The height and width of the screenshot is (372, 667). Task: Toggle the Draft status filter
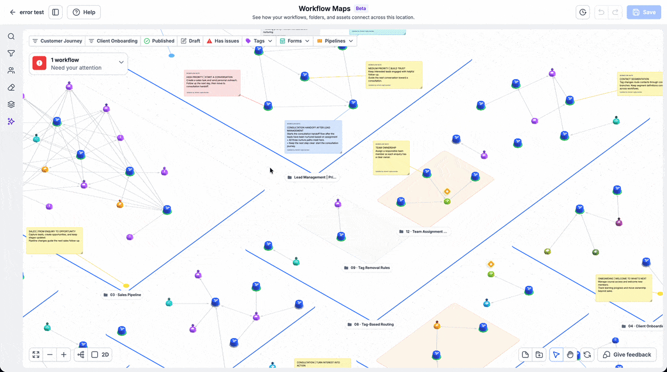[x=190, y=41]
